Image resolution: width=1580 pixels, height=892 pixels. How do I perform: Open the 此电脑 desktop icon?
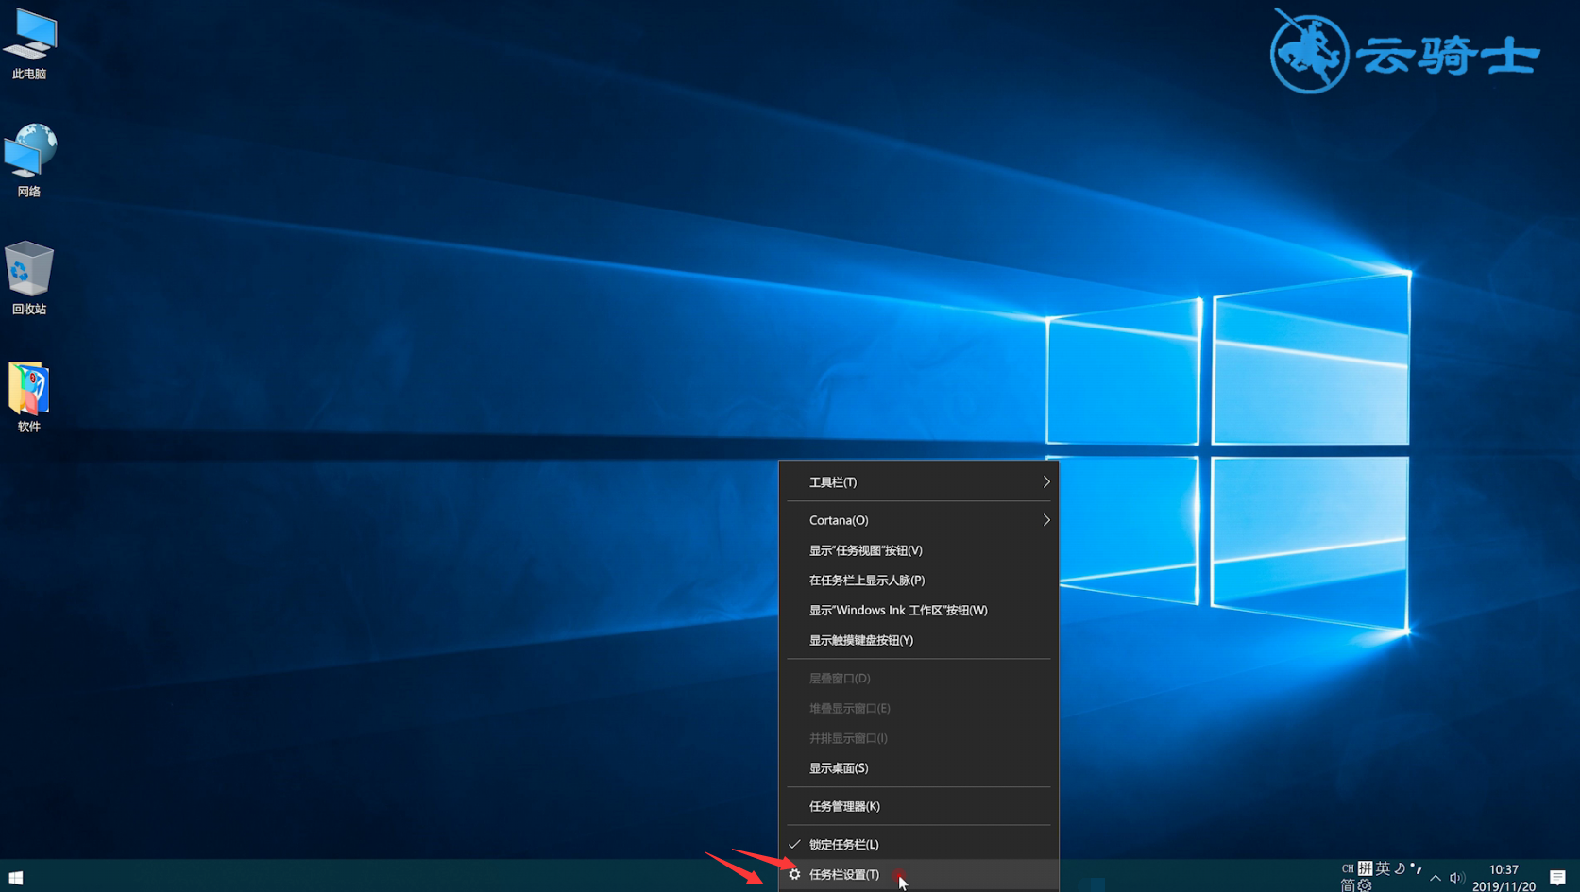pos(29,44)
